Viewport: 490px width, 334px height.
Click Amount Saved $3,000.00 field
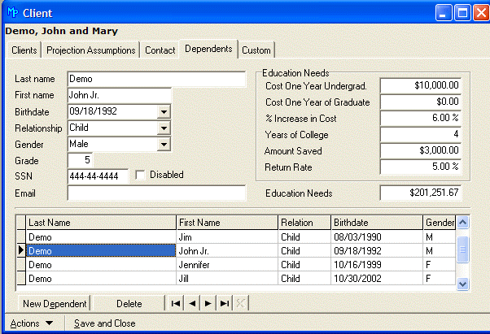[421, 150]
